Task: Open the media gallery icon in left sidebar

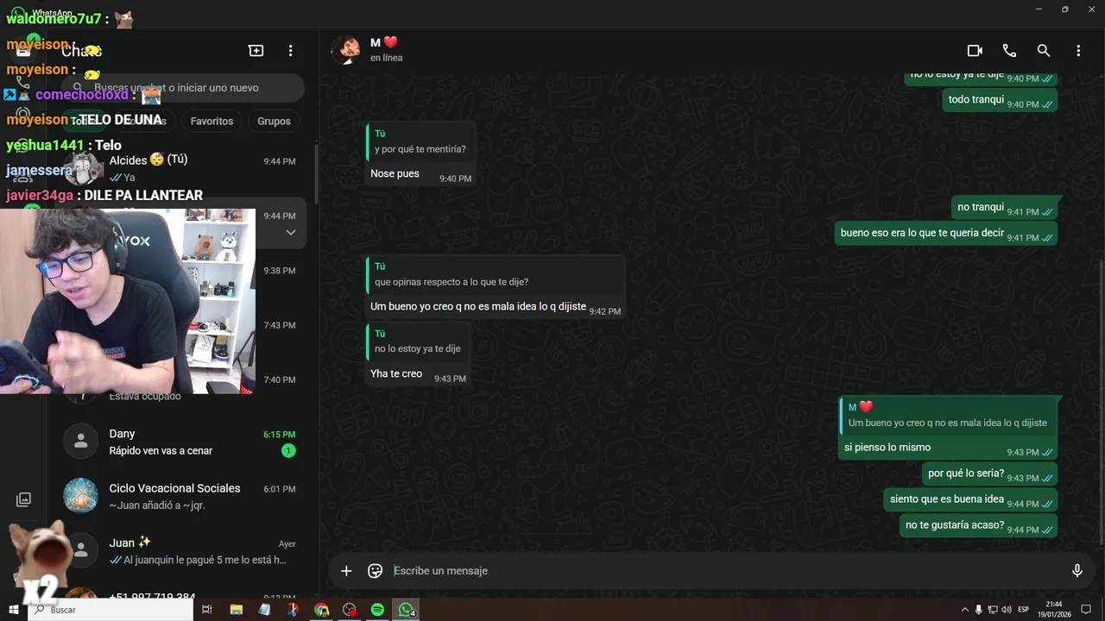Action: [23, 499]
